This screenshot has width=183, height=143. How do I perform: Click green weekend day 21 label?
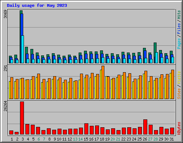(x=118, y=139)
